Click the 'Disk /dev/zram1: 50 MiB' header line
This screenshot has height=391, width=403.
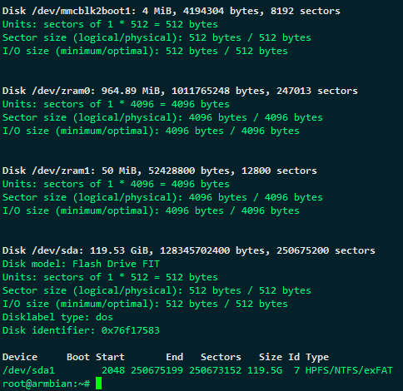(160, 171)
